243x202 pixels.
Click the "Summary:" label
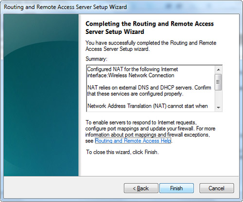click(x=96, y=59)
